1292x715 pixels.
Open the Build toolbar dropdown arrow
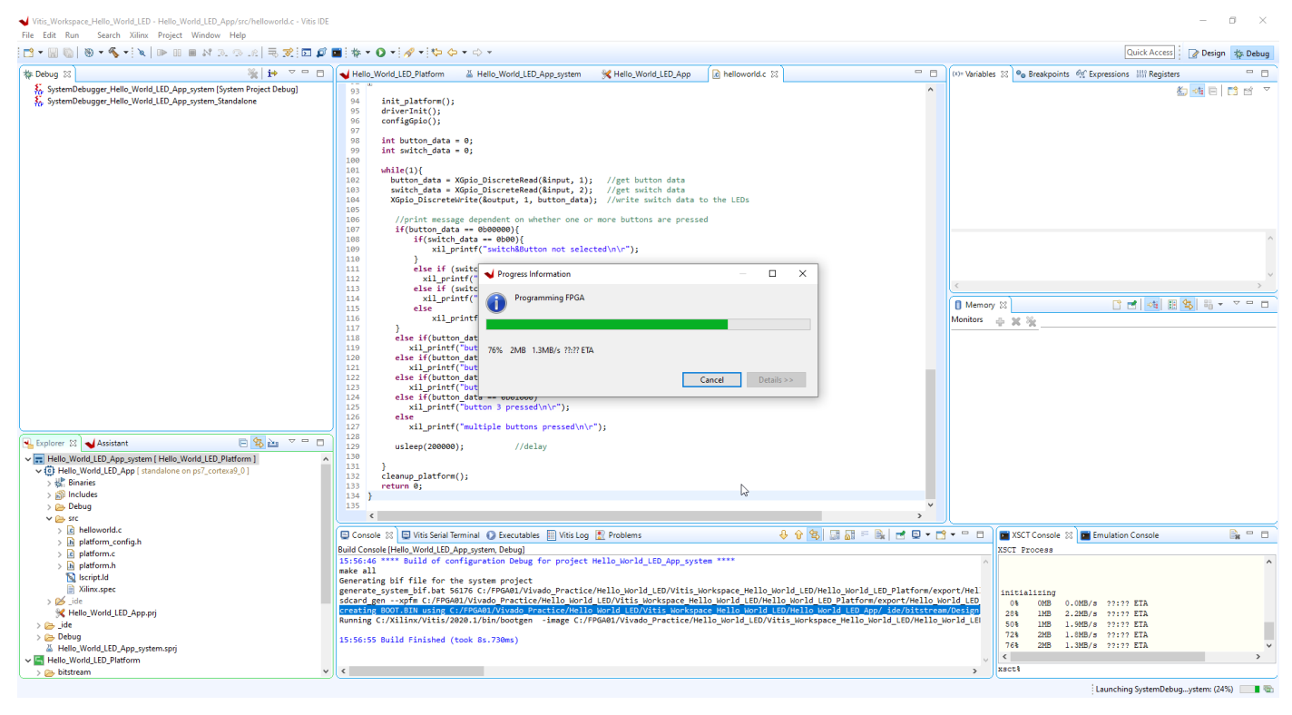[125, 53]
